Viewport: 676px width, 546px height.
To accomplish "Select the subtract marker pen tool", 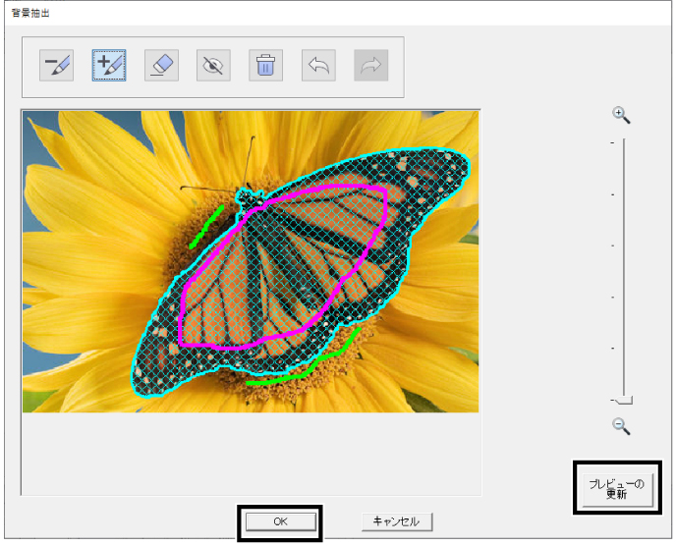I will 56,66.
